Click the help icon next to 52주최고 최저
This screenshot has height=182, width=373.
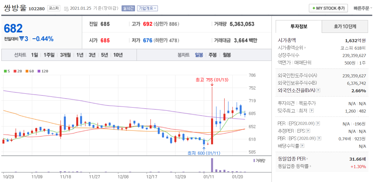pos(311,111)
